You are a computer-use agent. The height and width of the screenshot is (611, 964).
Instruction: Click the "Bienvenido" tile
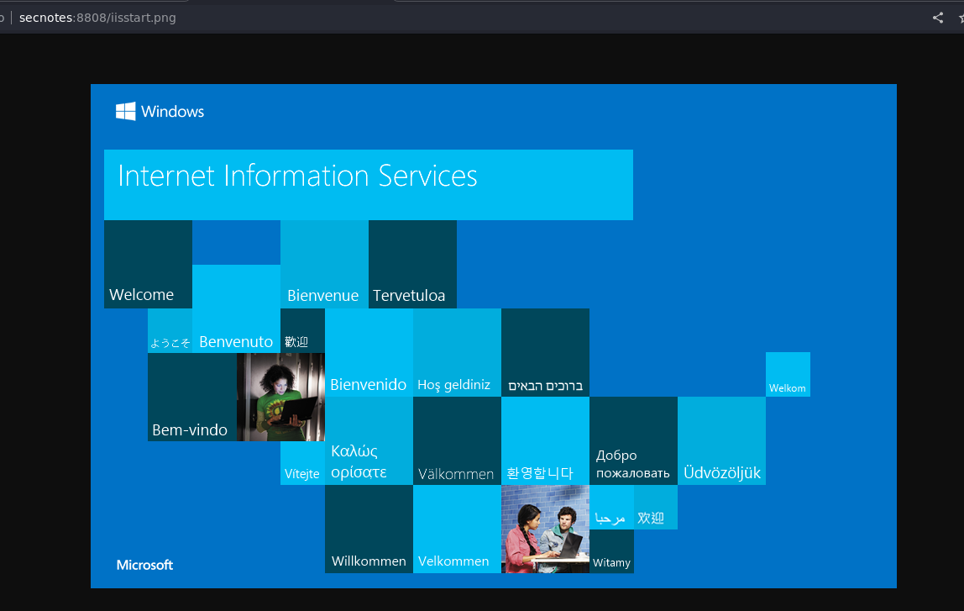(x=369, y=353)
